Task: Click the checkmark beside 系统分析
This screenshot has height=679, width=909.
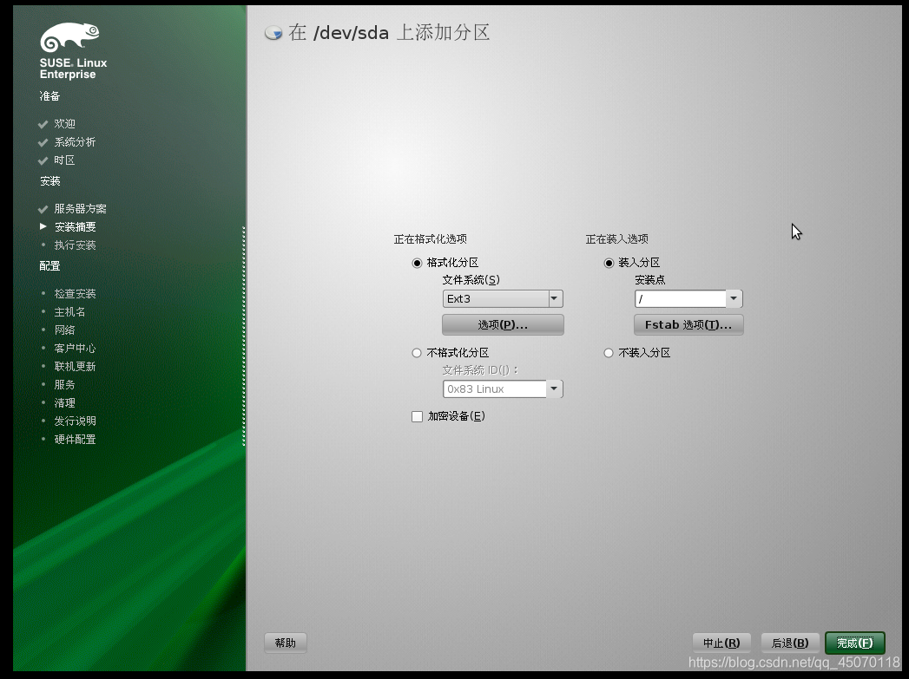Action: pos(43,142)
